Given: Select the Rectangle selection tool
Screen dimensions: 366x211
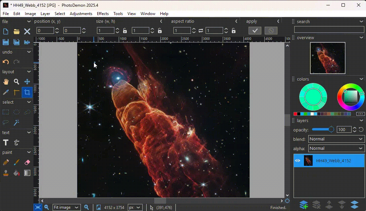Looking at the screenshot, I should [6, 112].
